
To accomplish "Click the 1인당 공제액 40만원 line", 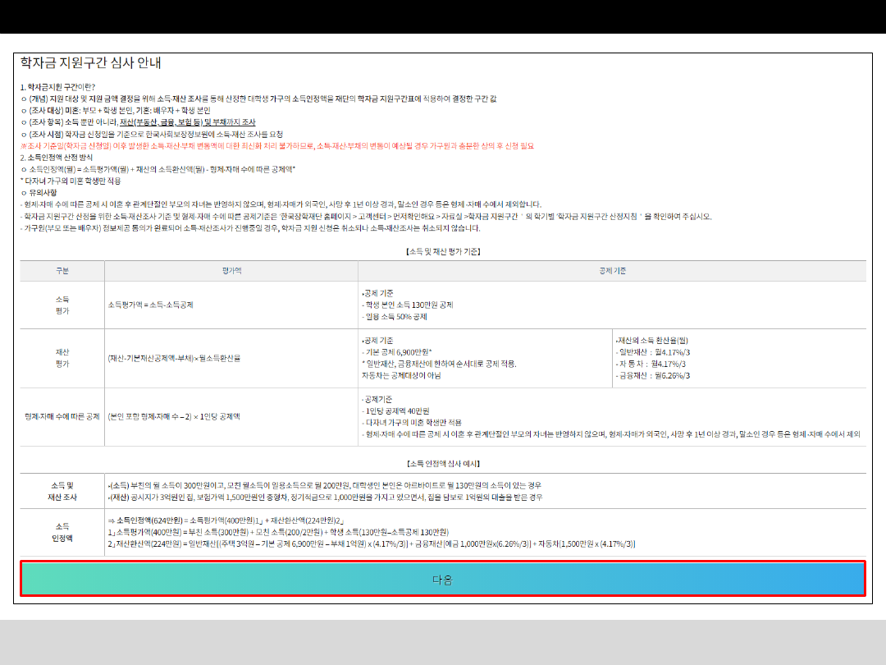I will click(396, 410).
